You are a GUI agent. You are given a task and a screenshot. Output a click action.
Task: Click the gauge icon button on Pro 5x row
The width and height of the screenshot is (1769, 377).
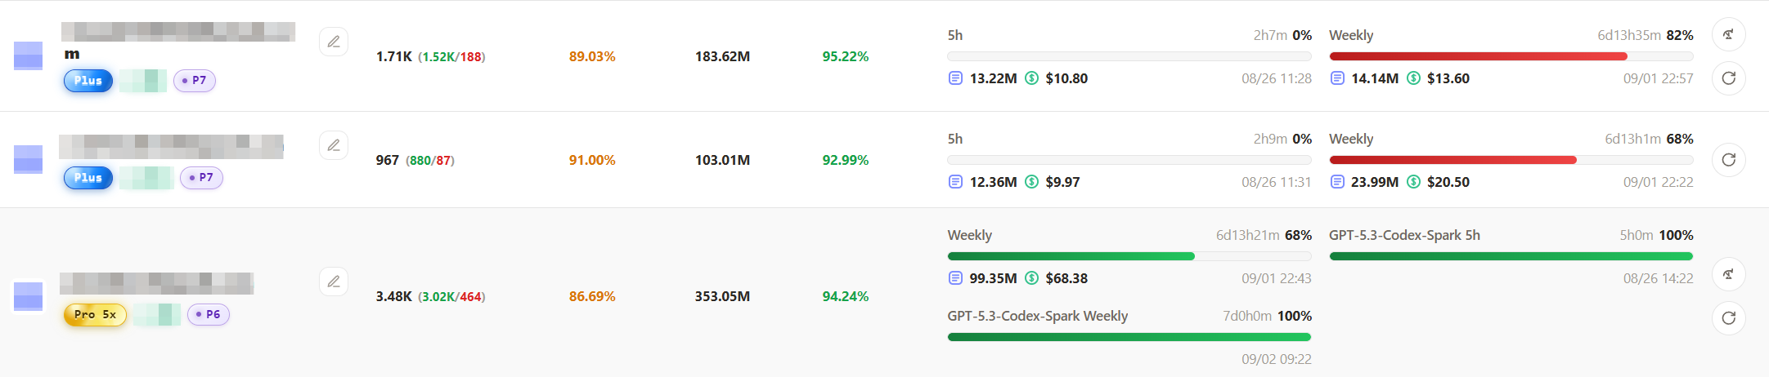pyautogui.click(x=1728, y=274)
